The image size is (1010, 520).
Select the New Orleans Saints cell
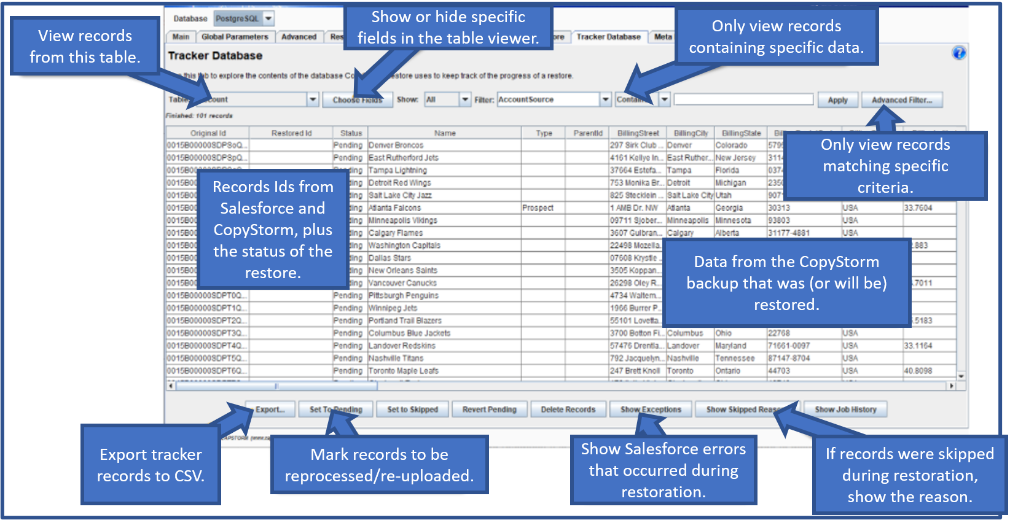click(x=445, y=271)
